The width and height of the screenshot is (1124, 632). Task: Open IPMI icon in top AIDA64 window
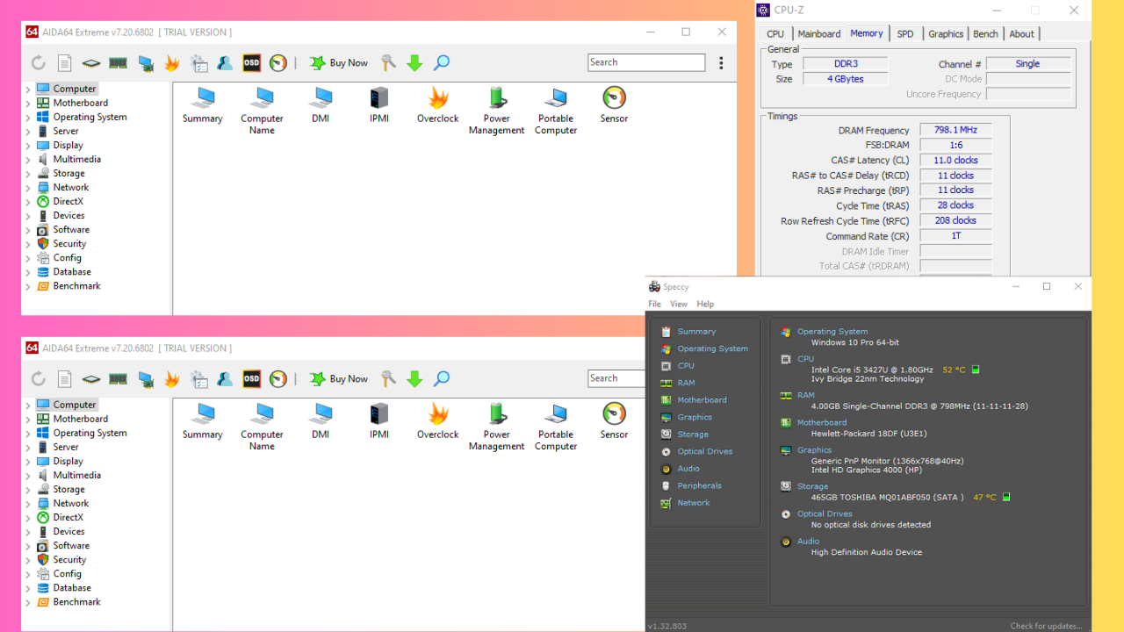pos(379,105)
